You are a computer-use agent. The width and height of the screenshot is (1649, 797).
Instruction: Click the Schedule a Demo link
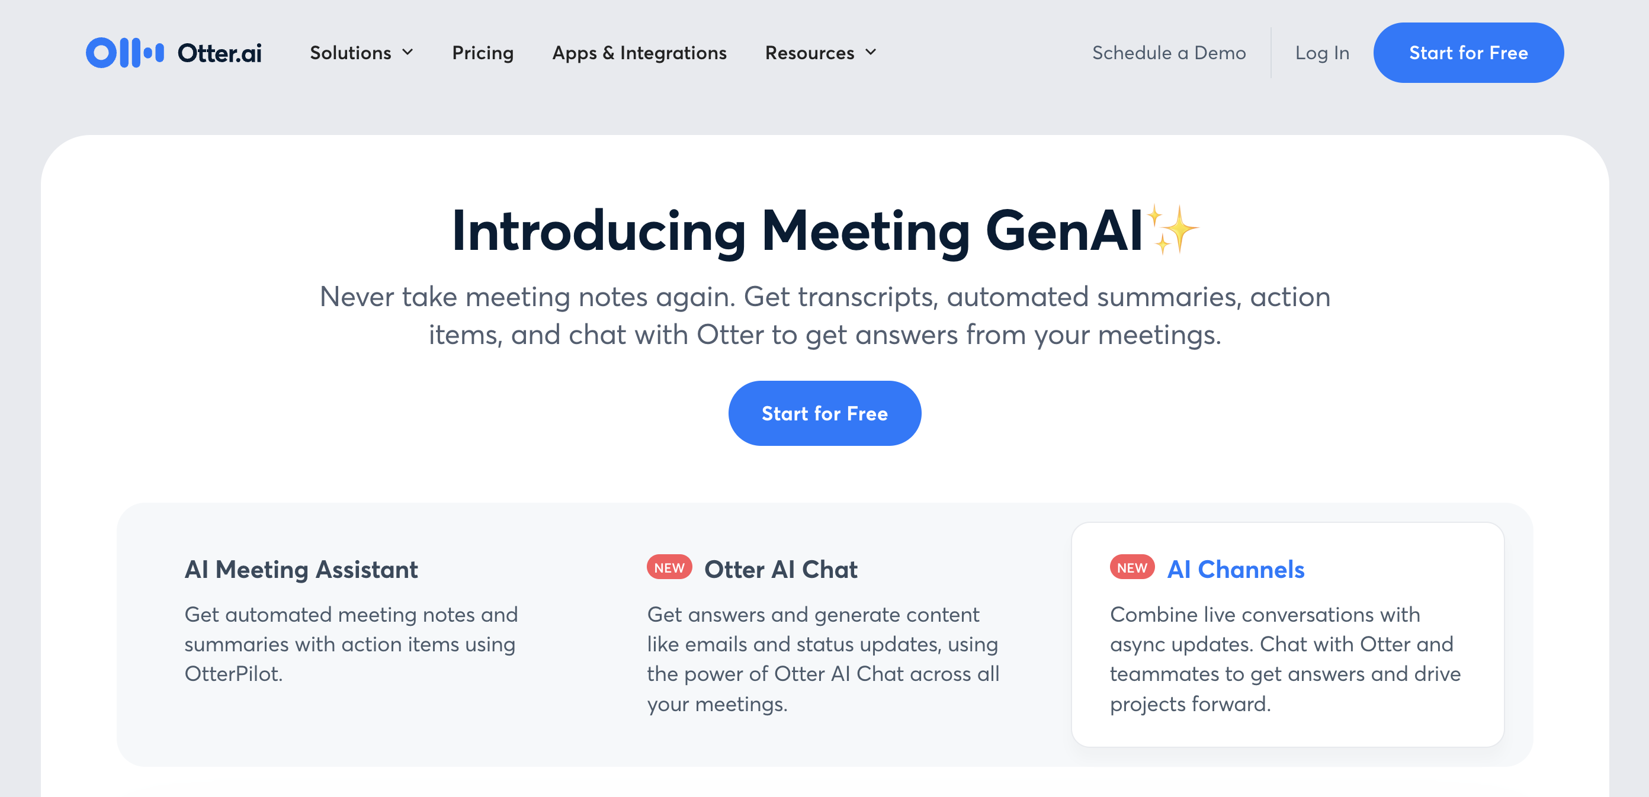coord(1169,53)
